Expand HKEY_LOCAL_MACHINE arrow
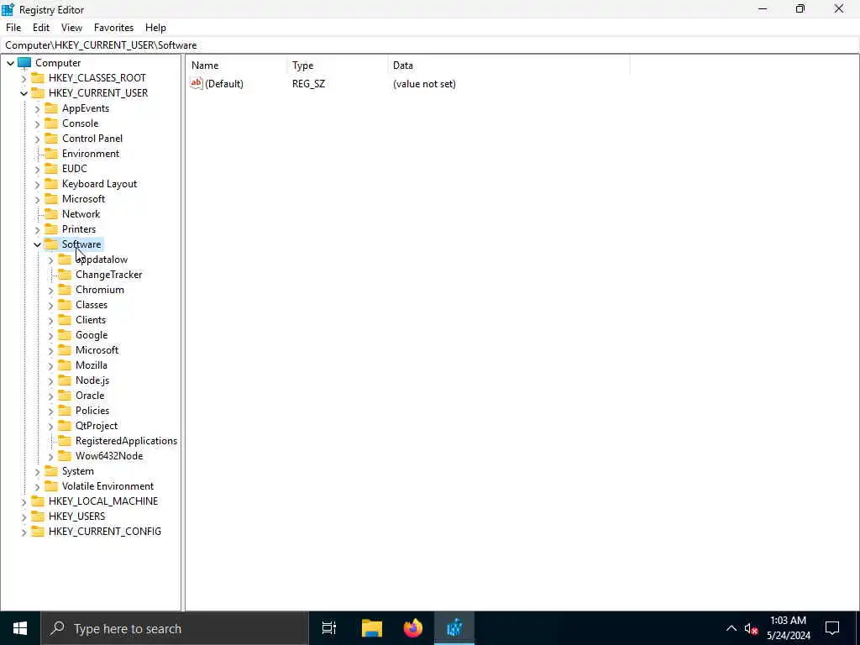The width and height of the screenshot is (860, 645). (x=24, y=502)
